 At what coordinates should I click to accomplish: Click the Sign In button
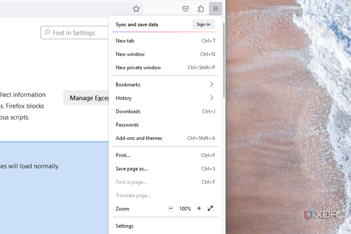pos(203,24)
